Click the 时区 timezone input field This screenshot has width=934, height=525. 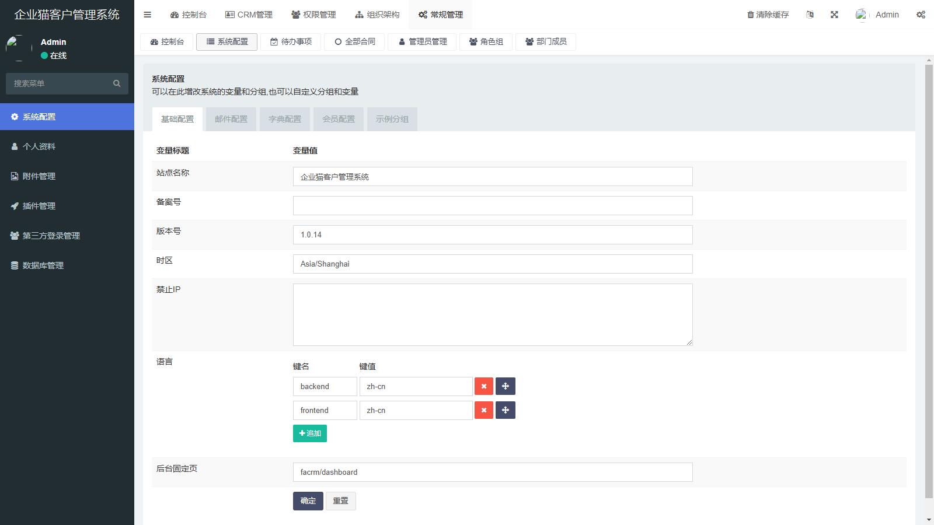pos(492,264)
